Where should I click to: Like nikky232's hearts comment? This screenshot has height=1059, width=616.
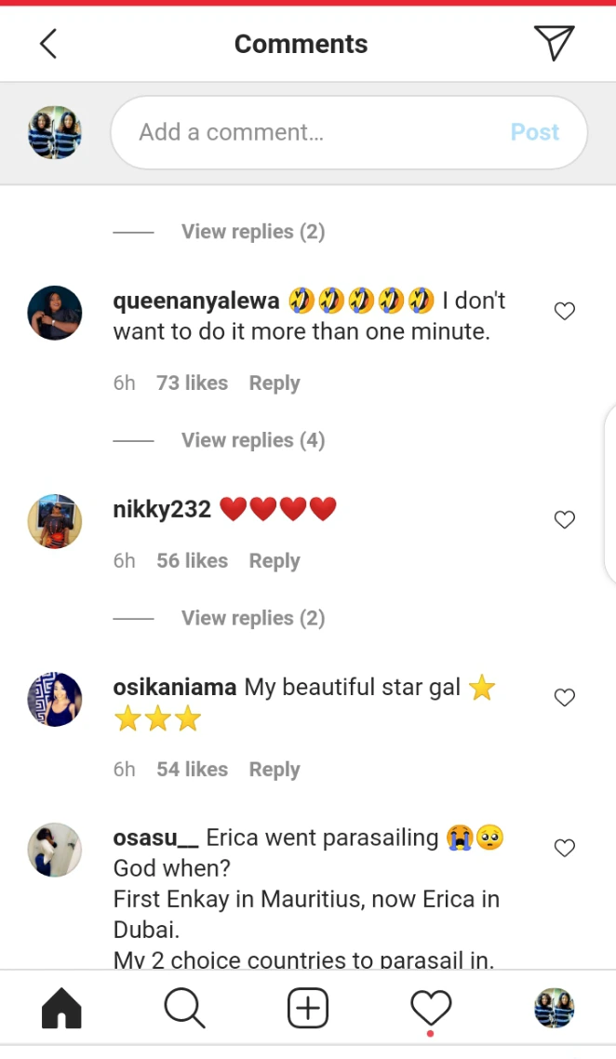(565, 520)
